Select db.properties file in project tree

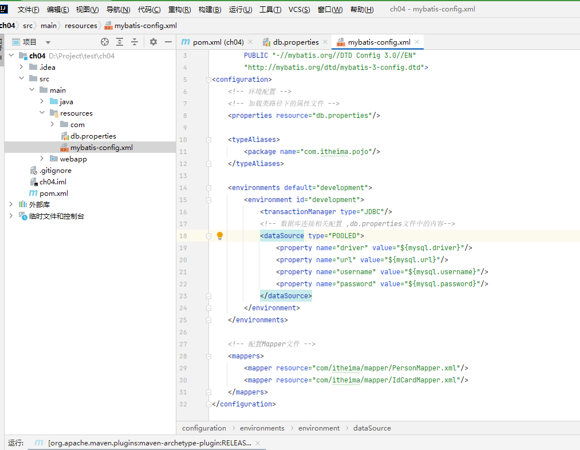pyautogui.click(x=93, y=136)
